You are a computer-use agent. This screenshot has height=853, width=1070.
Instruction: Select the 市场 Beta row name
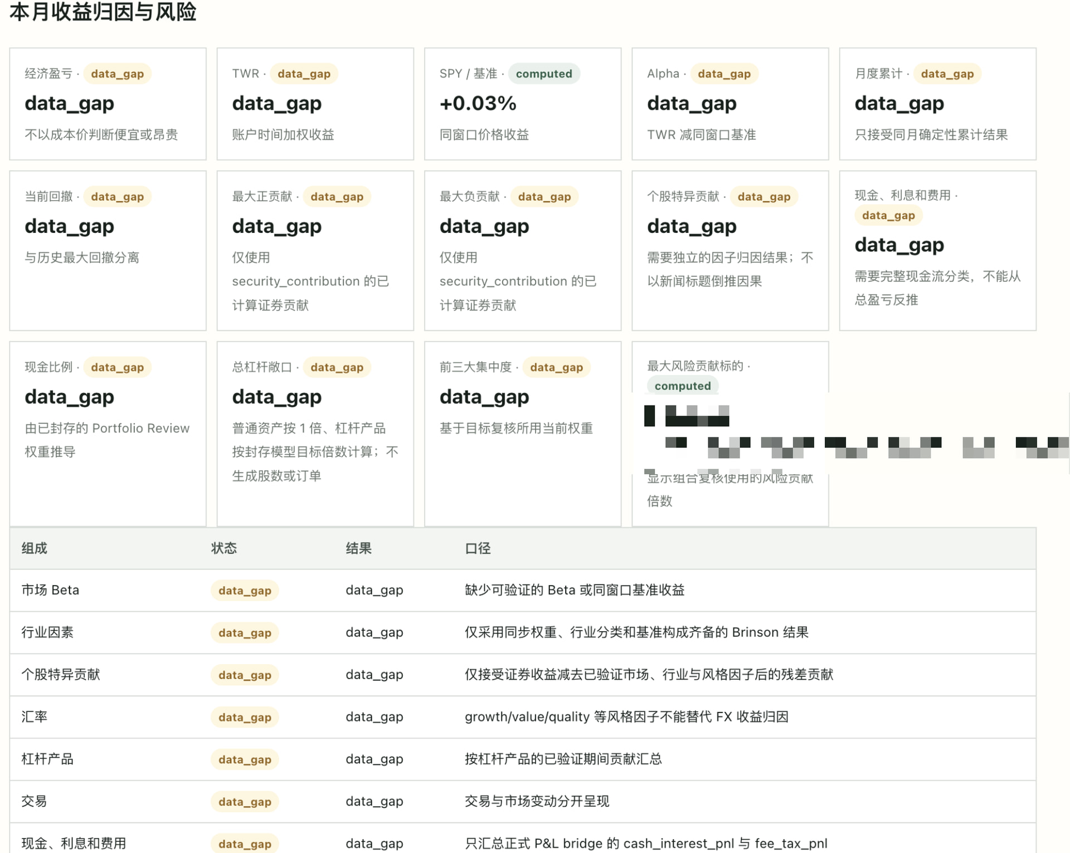point(50,590)
